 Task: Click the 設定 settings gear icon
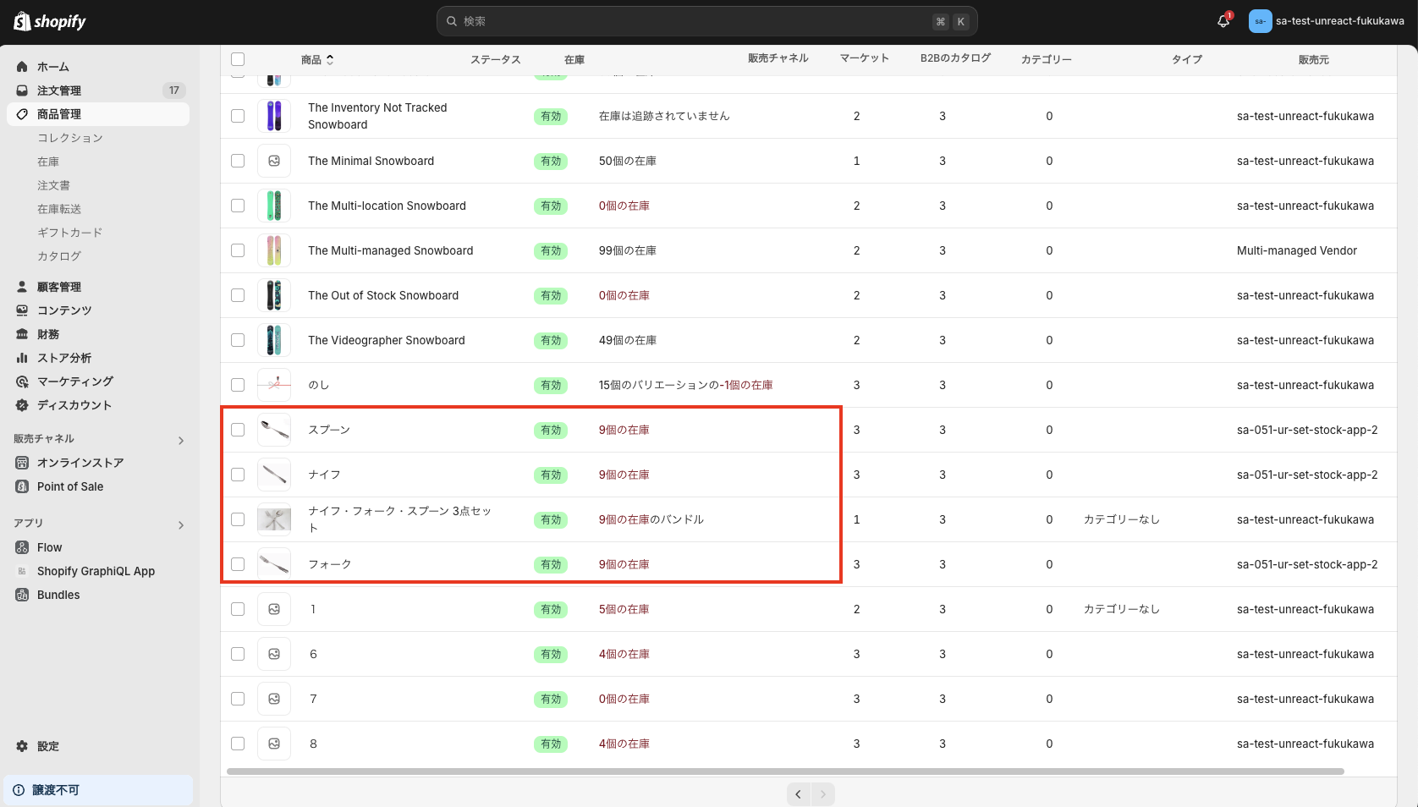click(21, 746)
